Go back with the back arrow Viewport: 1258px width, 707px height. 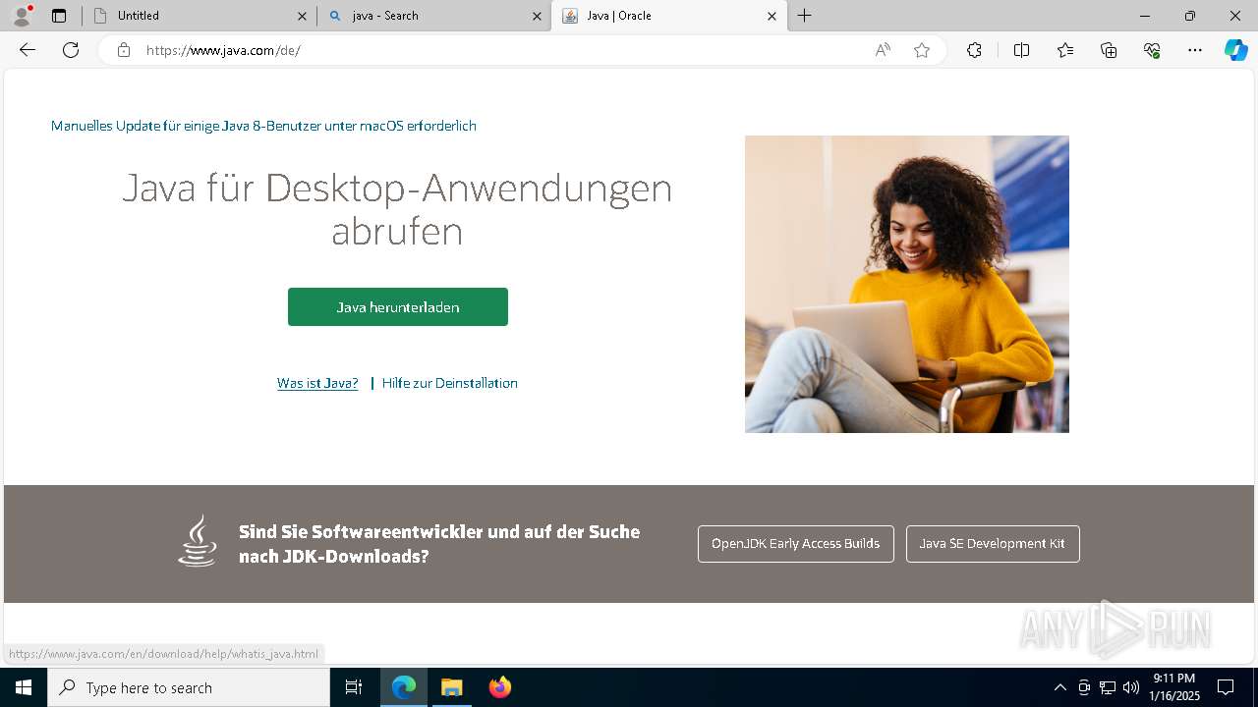pyautogui.click(x=28, y=50)
